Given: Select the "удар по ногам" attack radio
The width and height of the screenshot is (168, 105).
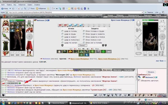Looking at the screenshot, I should coord(62,43).
